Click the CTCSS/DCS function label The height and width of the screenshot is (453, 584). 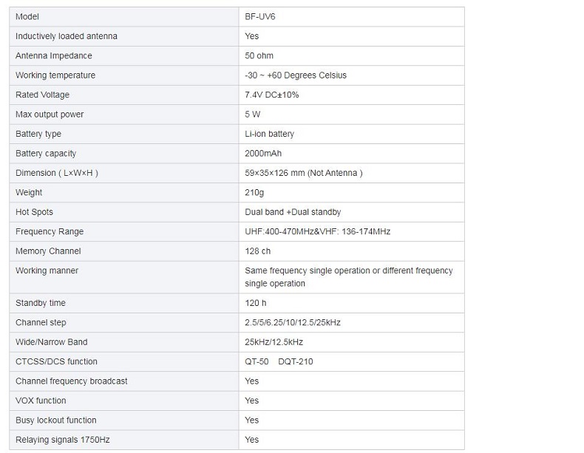coord(56,362)
